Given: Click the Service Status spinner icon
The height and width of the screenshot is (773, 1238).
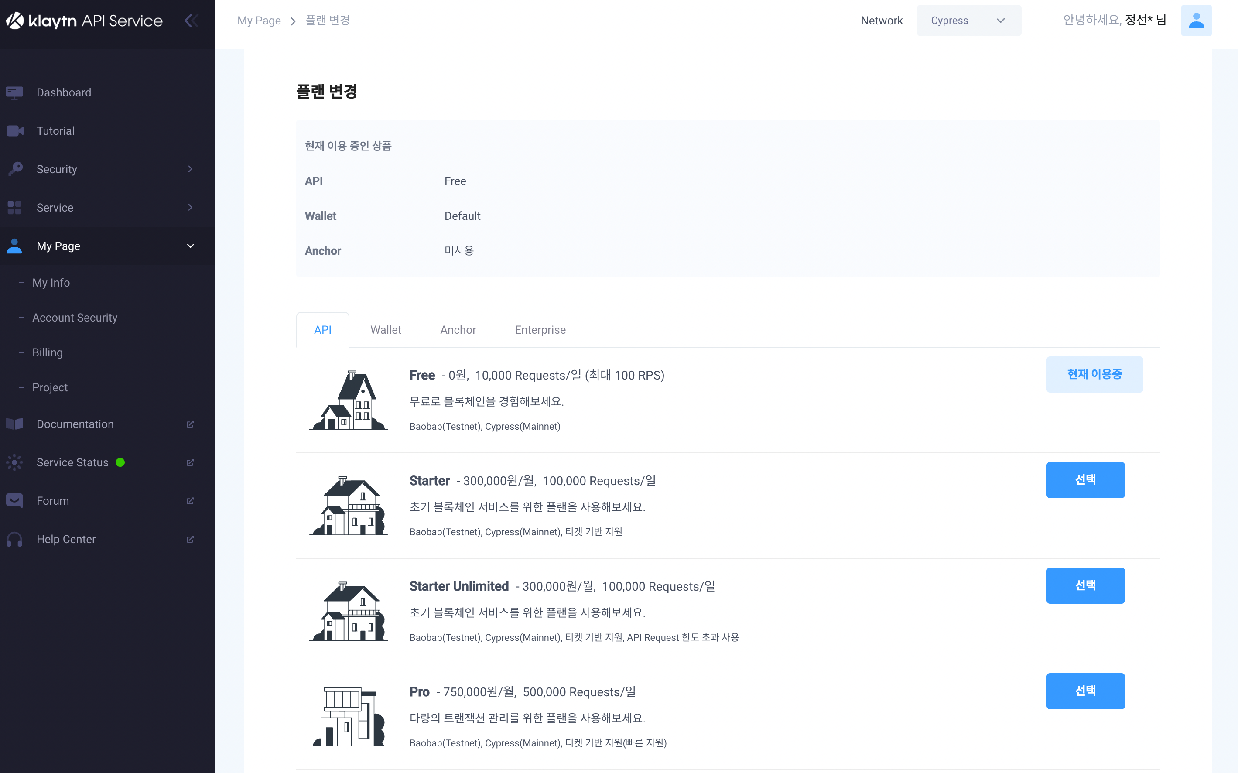Looking at the screenshot, I should pyautogui.click(x=14, y=462).
